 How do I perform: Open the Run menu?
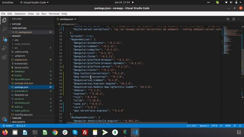click(44, 14)
